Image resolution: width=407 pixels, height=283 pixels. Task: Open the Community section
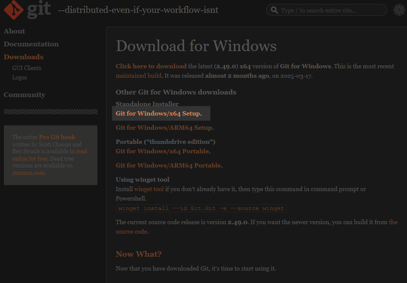[24, 95]
